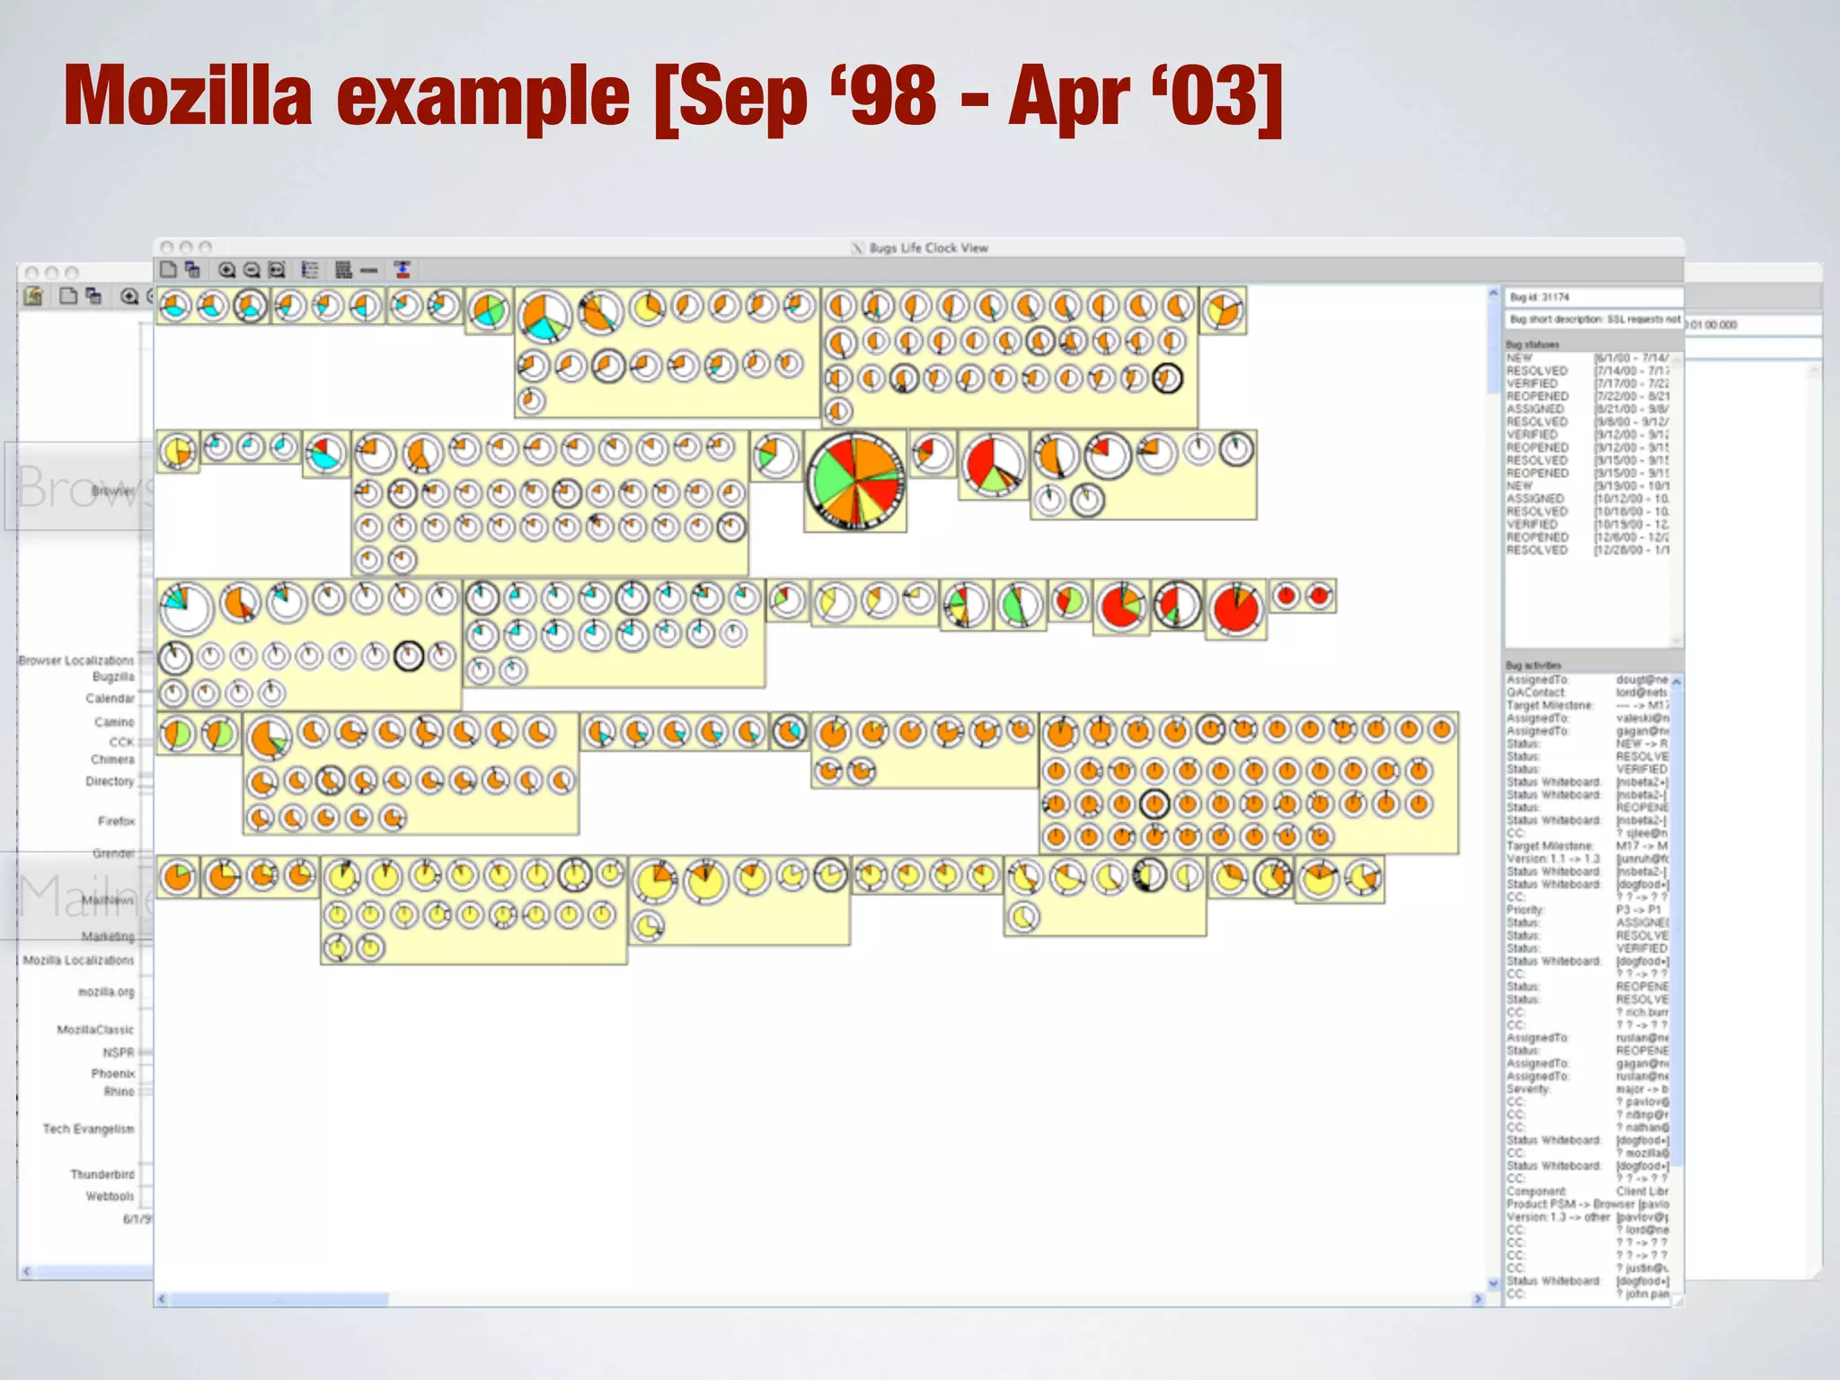The width and height of the screenshot is (1840, 1380).
Task: Select the grid layout icon in toolbar
Action: point(343,270)
